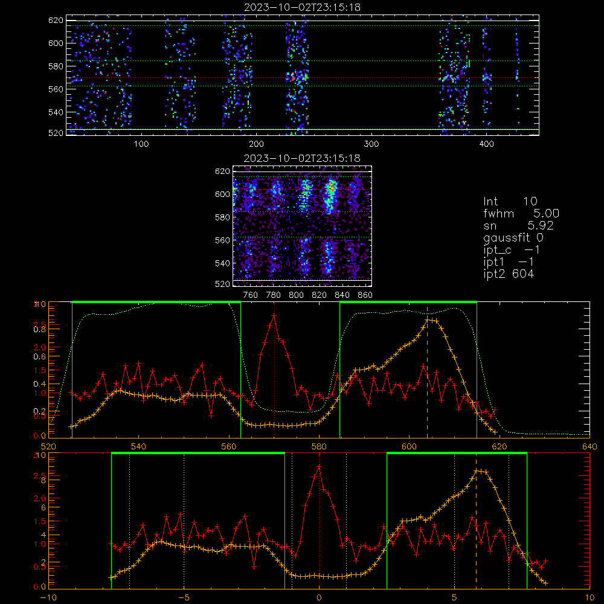Click red dotted horizontal line in top spectrogram

(303, 78)
